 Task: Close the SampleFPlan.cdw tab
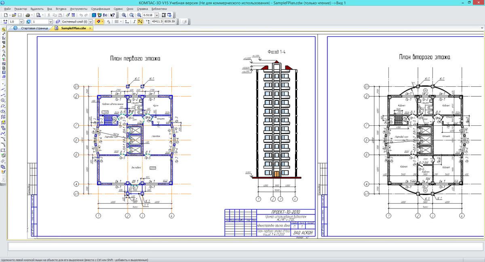(90, 28)
